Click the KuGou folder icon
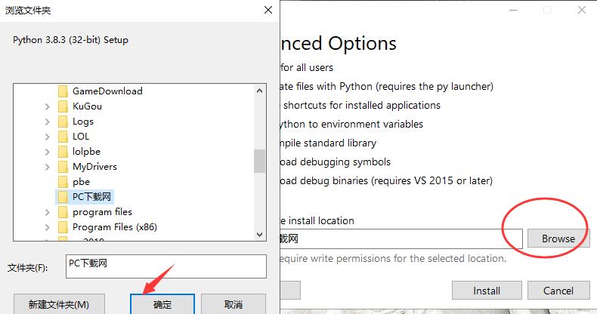Viewport: 597px width, 314px height. 63,106
